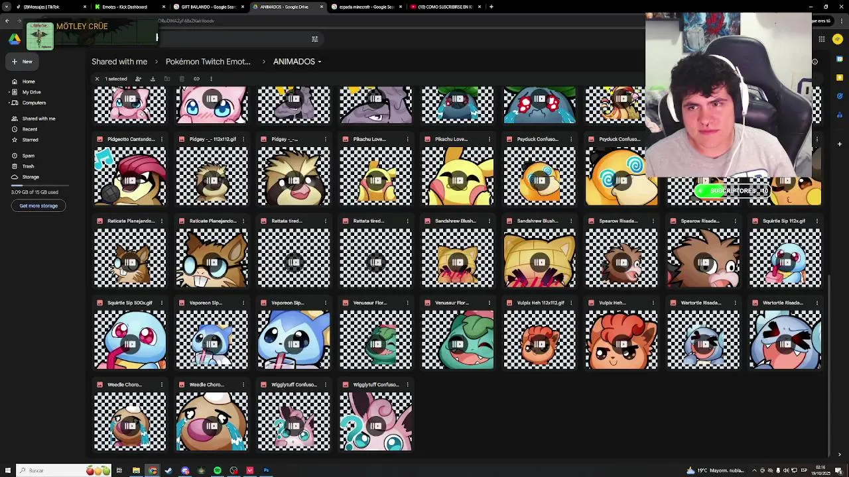Viewport: 849px width, 477px height.
Task: Switch to COMO SUSCRIBIRSE YouTube tab
Action: [446, 7]
